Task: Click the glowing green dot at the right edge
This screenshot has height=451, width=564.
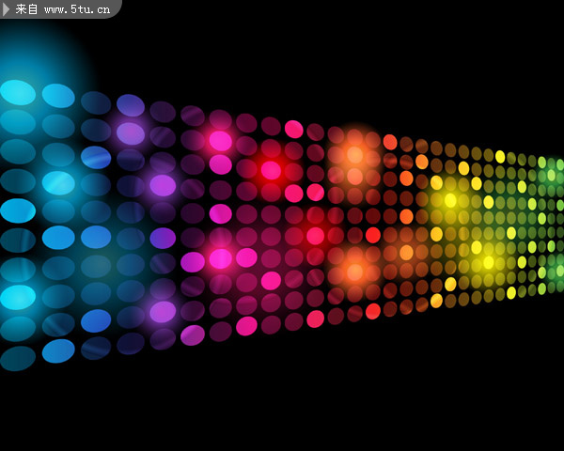Action: tap(552, 175)
